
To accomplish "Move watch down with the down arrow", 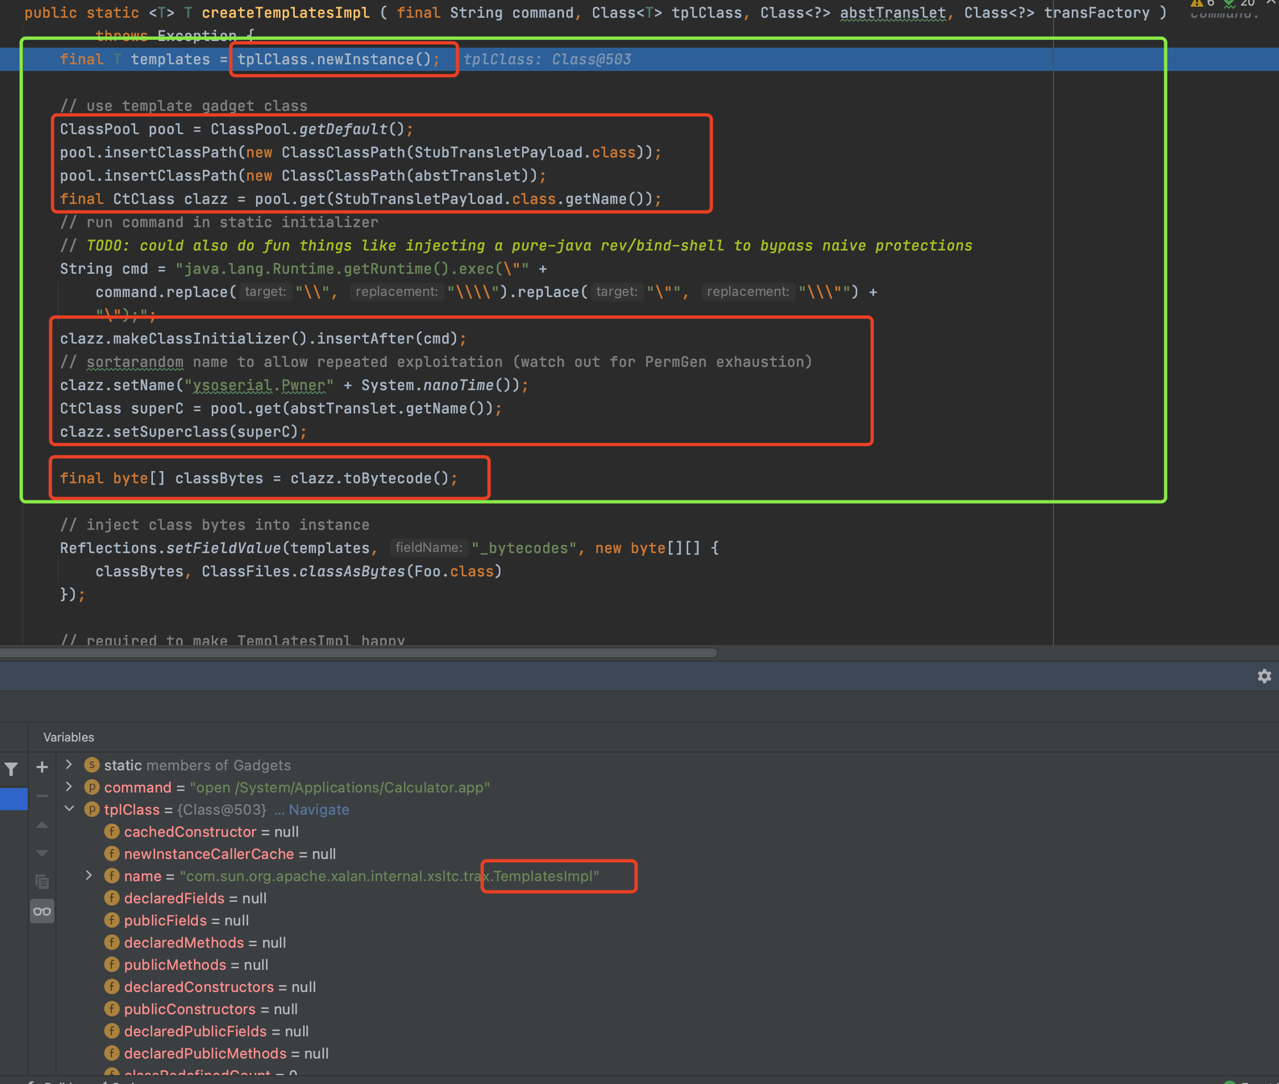I will click(42, 853).
